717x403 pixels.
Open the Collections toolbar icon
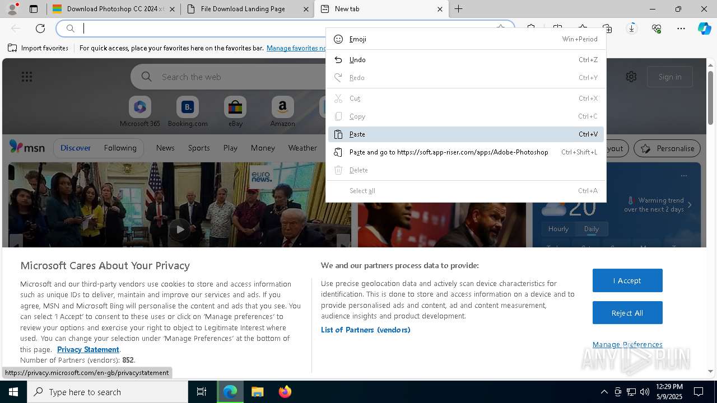pyautogui.click(x=607, y=29)
